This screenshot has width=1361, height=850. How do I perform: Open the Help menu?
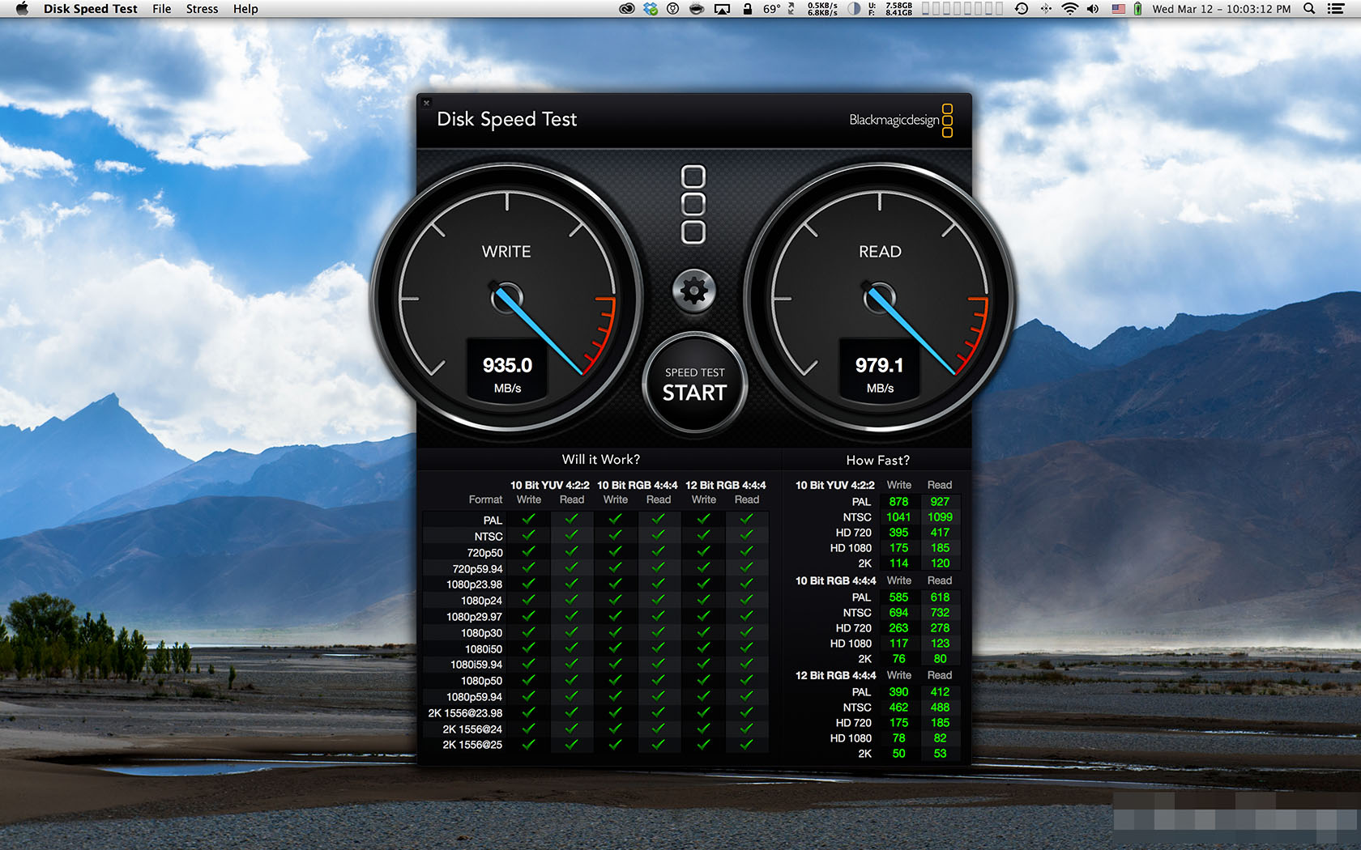click(245, 9)
